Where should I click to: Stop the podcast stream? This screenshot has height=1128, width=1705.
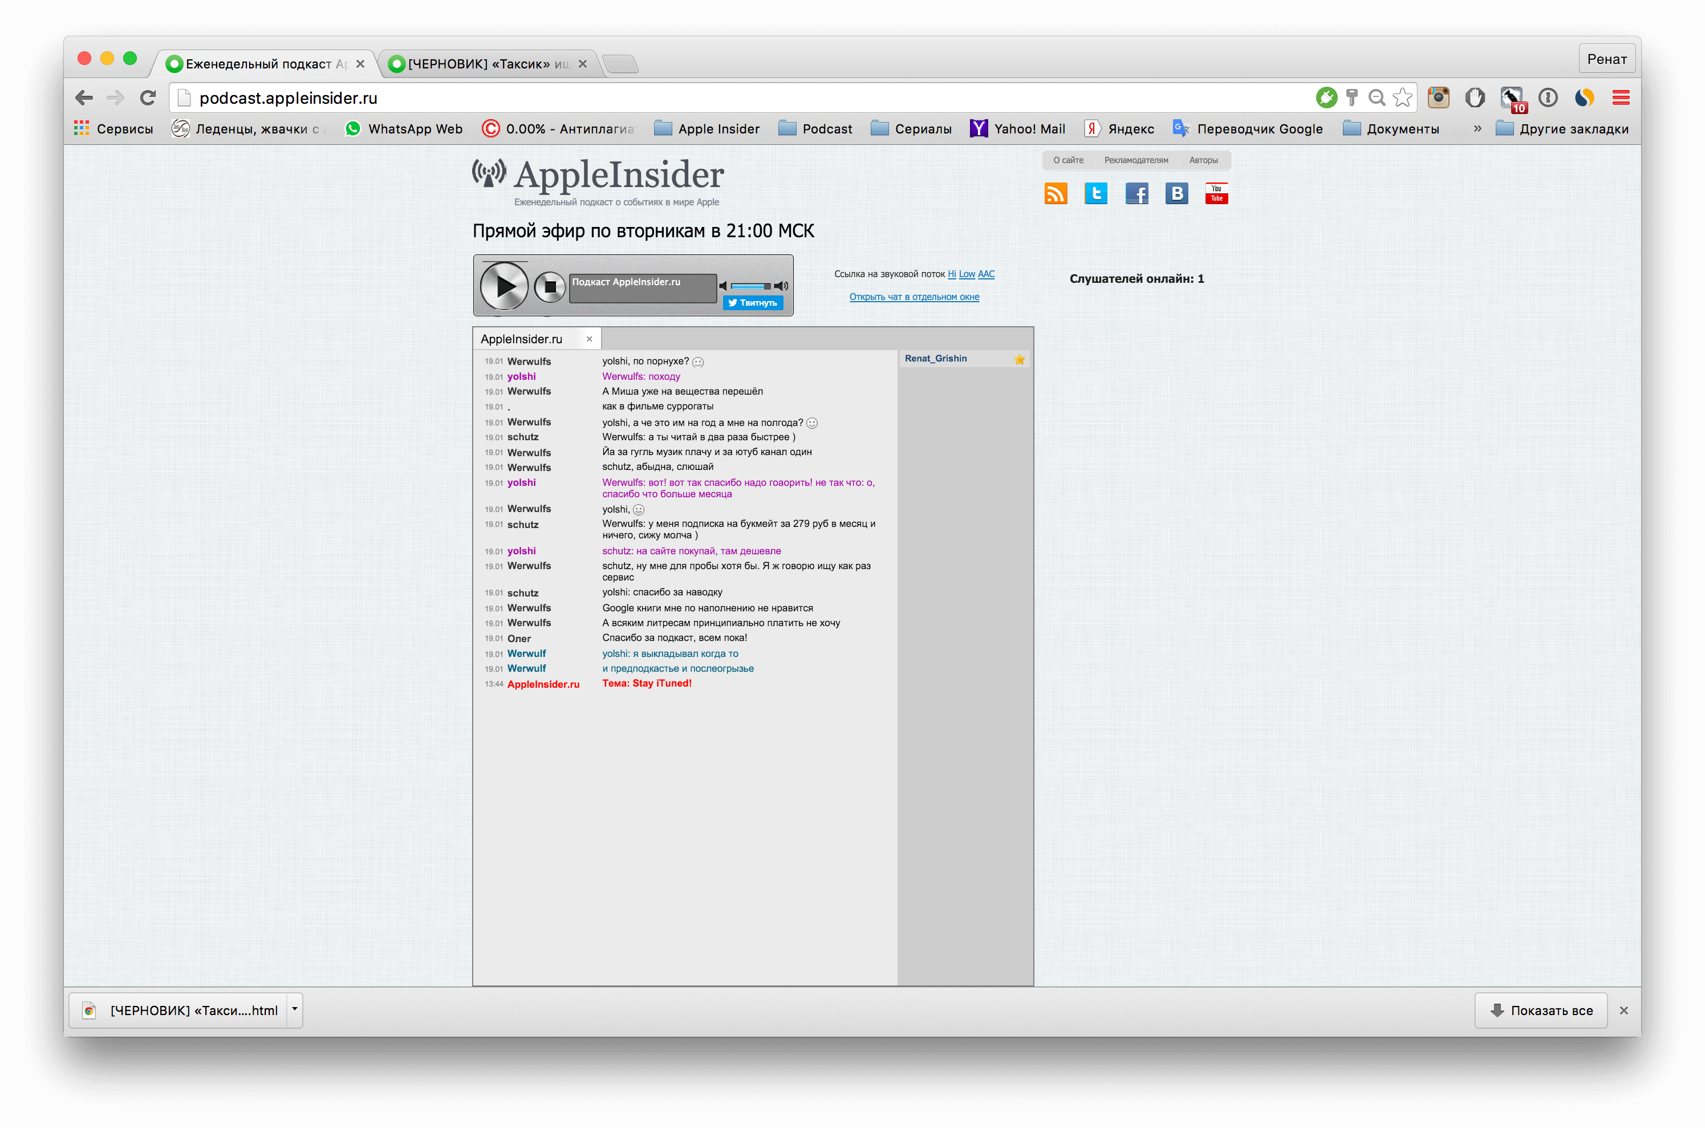coord(550,287)
